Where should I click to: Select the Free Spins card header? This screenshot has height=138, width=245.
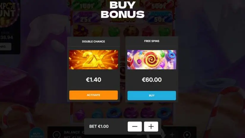pyautogui.click(x=151, y=41)
